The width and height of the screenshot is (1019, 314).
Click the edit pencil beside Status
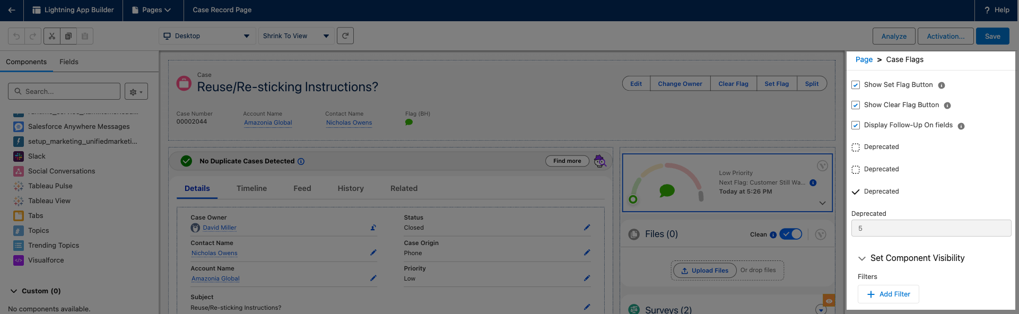587,228
